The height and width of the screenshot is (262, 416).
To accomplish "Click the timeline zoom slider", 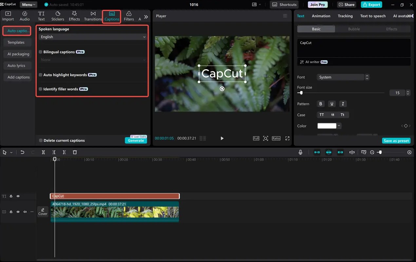I will coord(391,152).
